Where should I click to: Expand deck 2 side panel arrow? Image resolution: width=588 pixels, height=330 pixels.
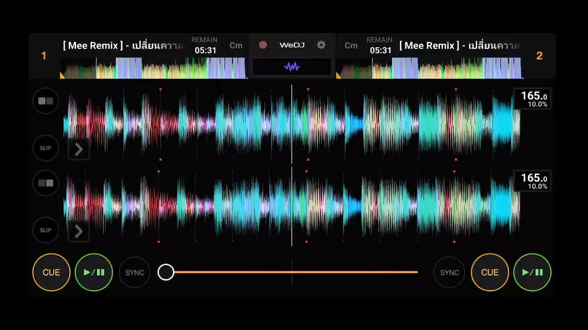[79, 231]
